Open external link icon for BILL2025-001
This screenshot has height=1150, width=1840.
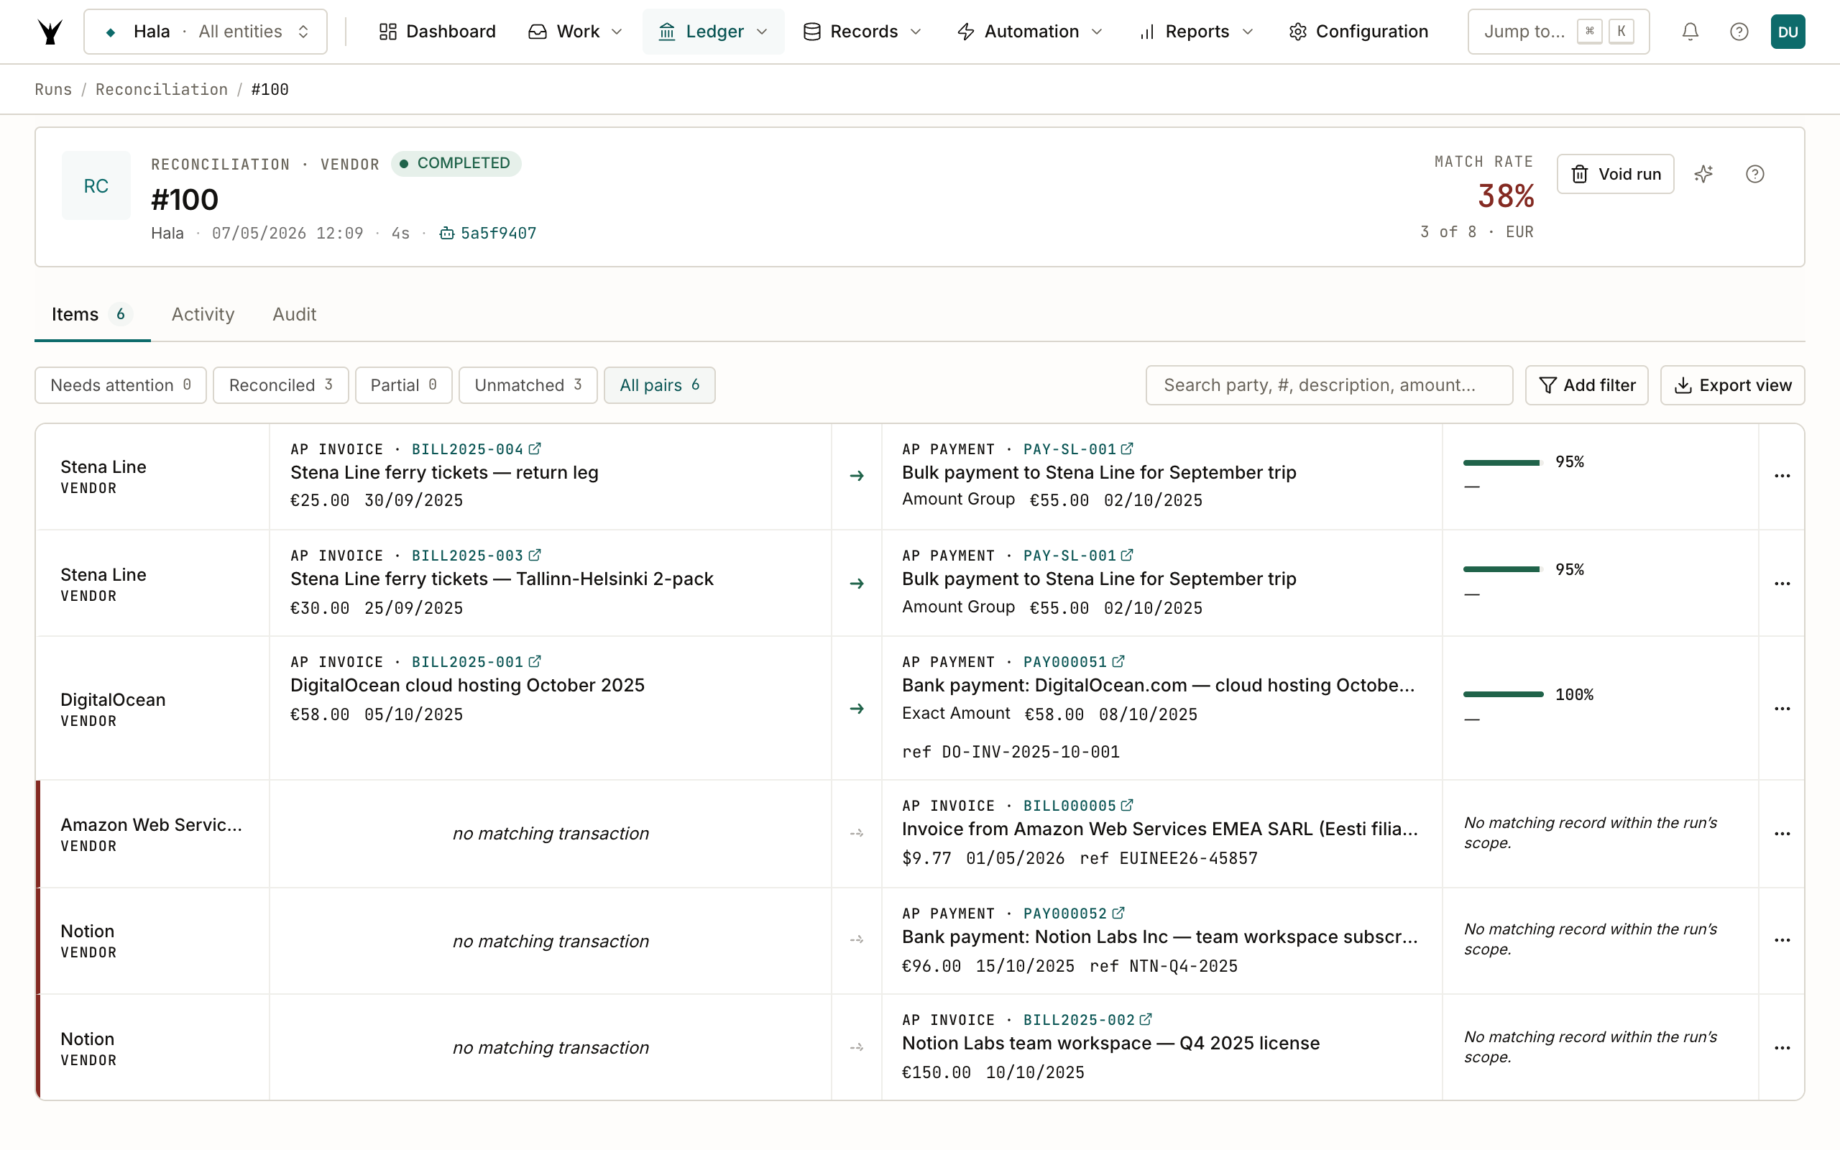point(535,662)
